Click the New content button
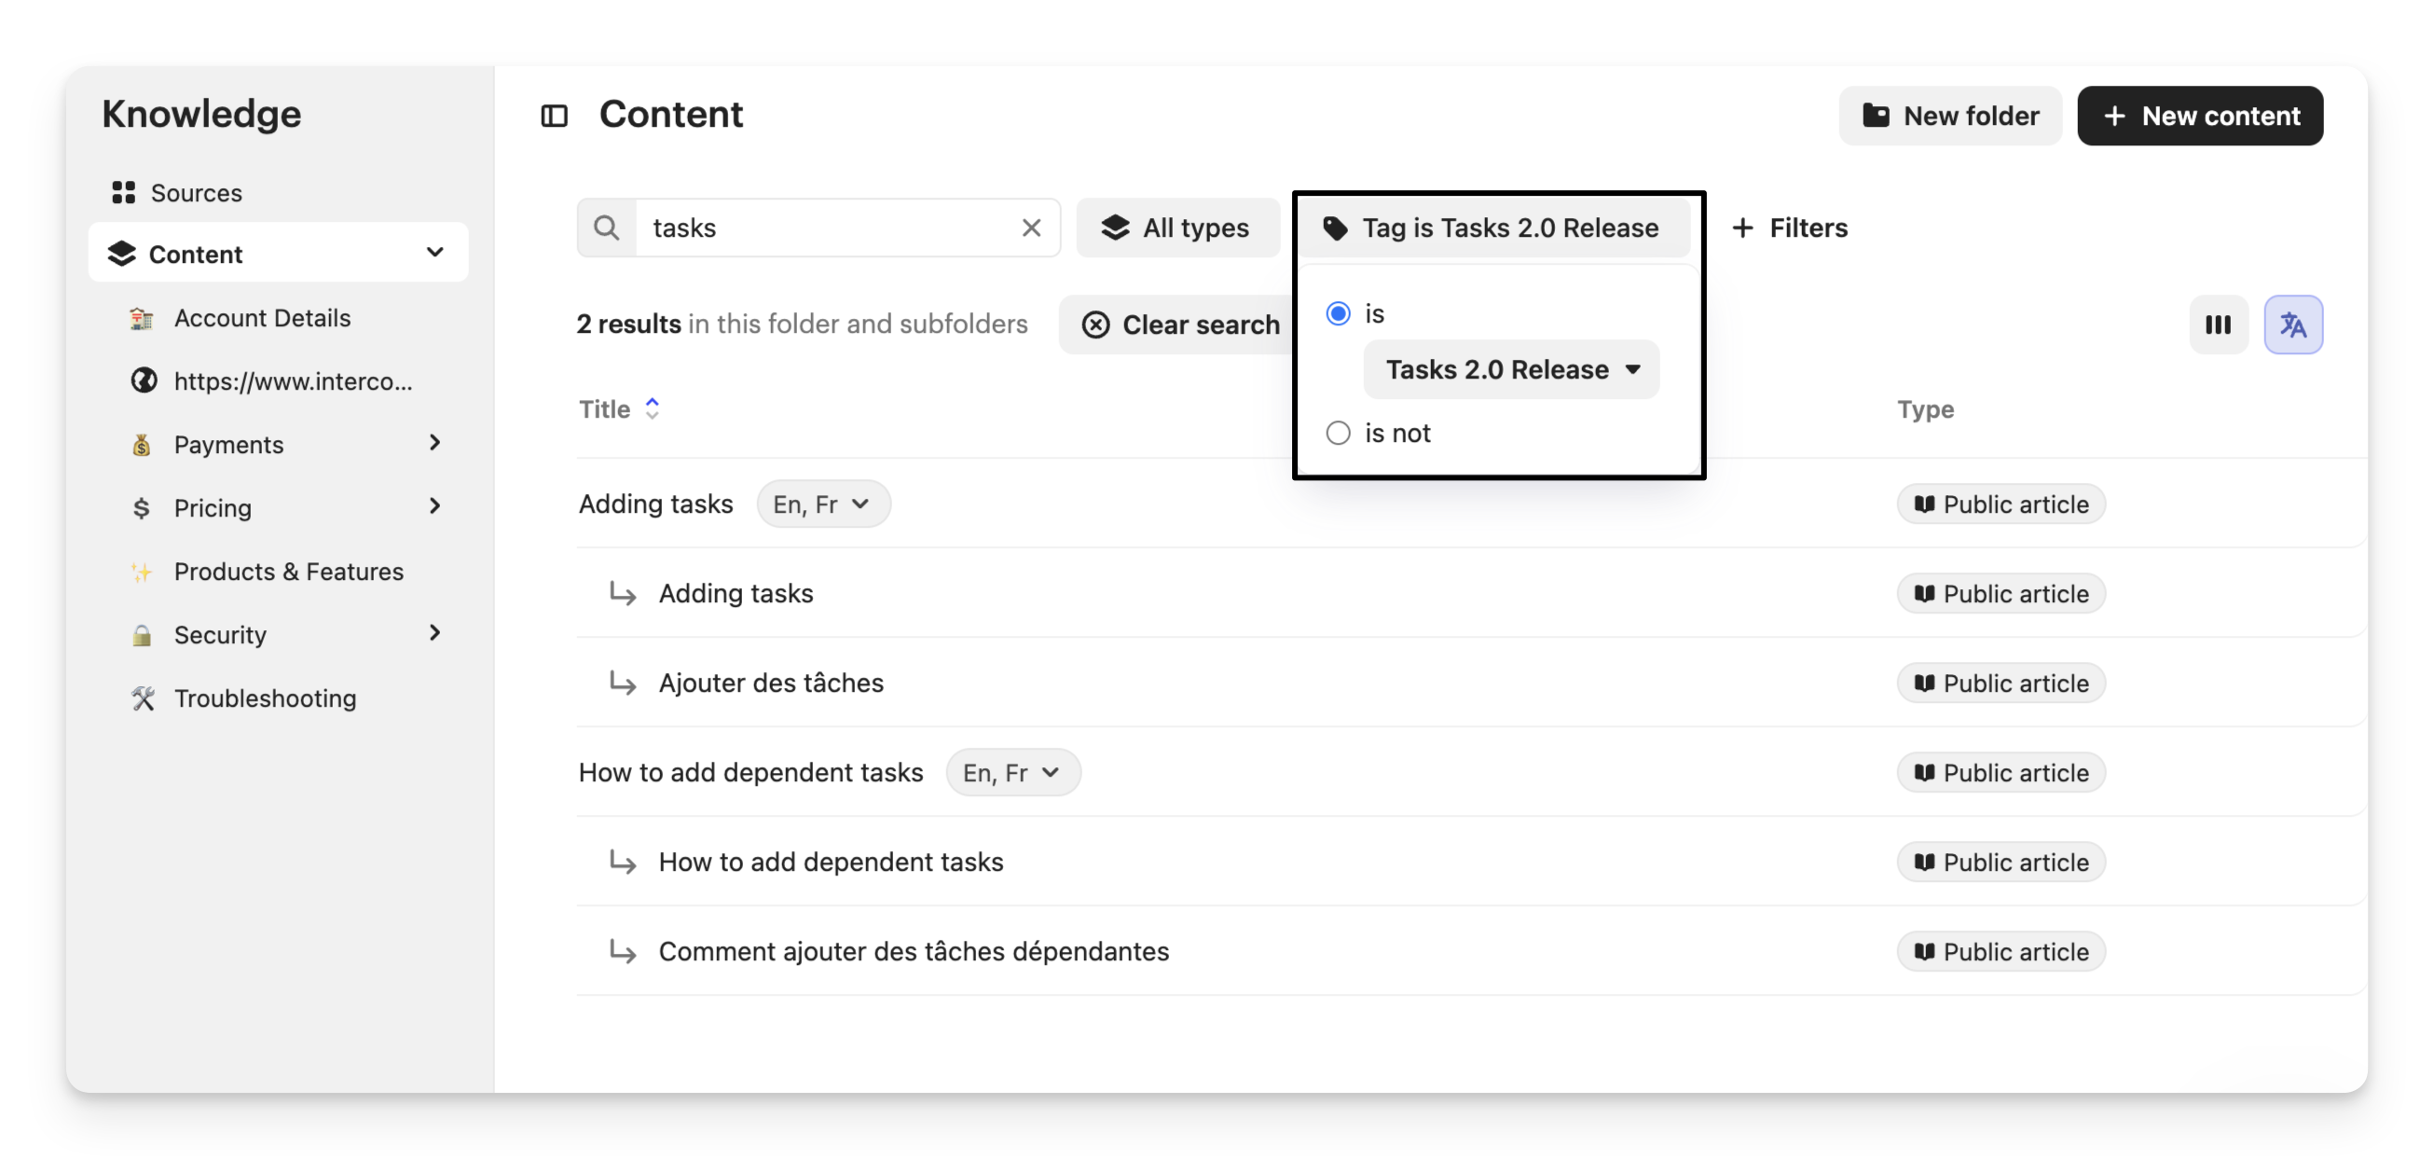Viewport: 2434px width, 1159px height. (2199, 116)
